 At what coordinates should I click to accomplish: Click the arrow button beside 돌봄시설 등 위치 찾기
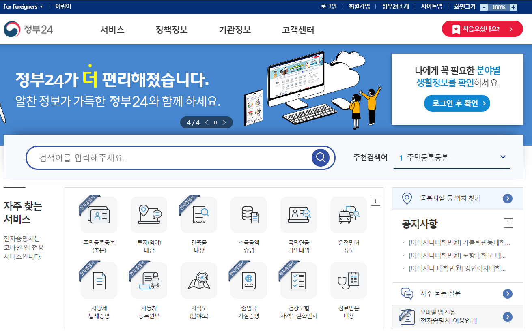(x=507, y=199)
